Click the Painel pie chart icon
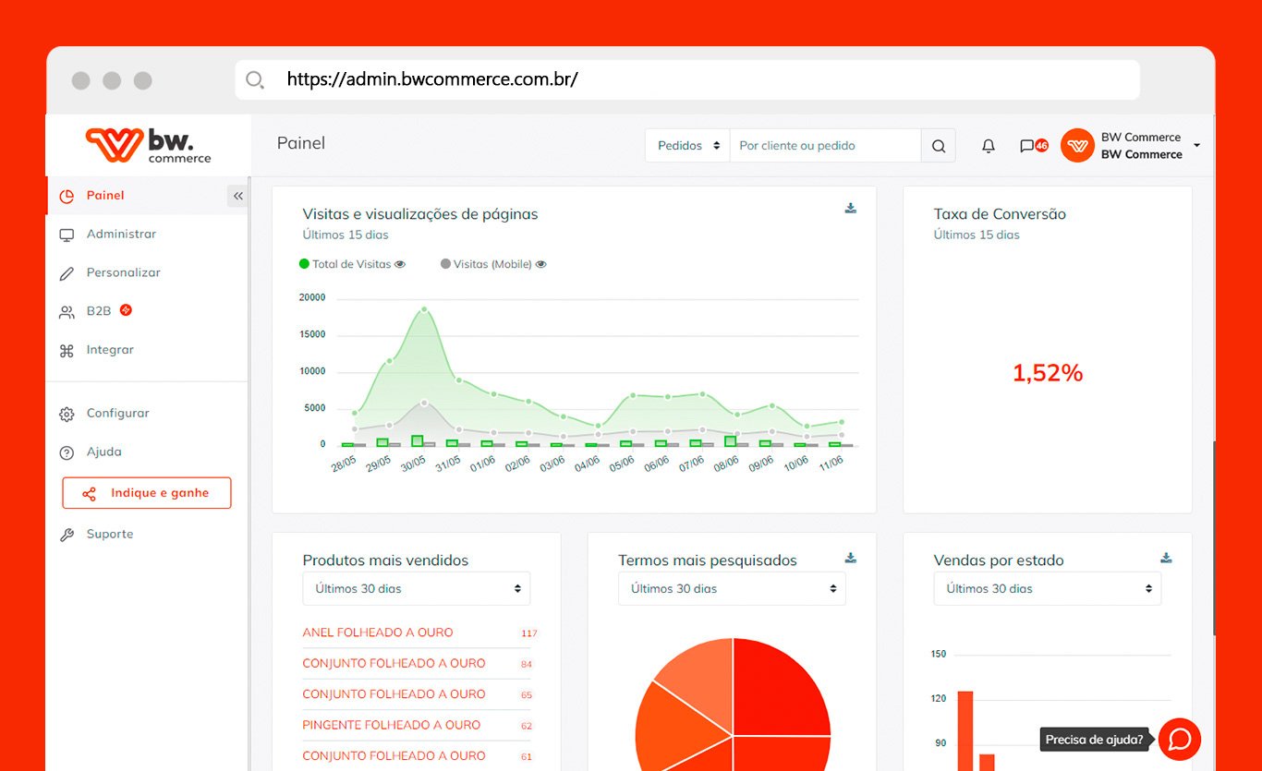1262x771 pixels. pyautogui.click(x=67, y=196)
